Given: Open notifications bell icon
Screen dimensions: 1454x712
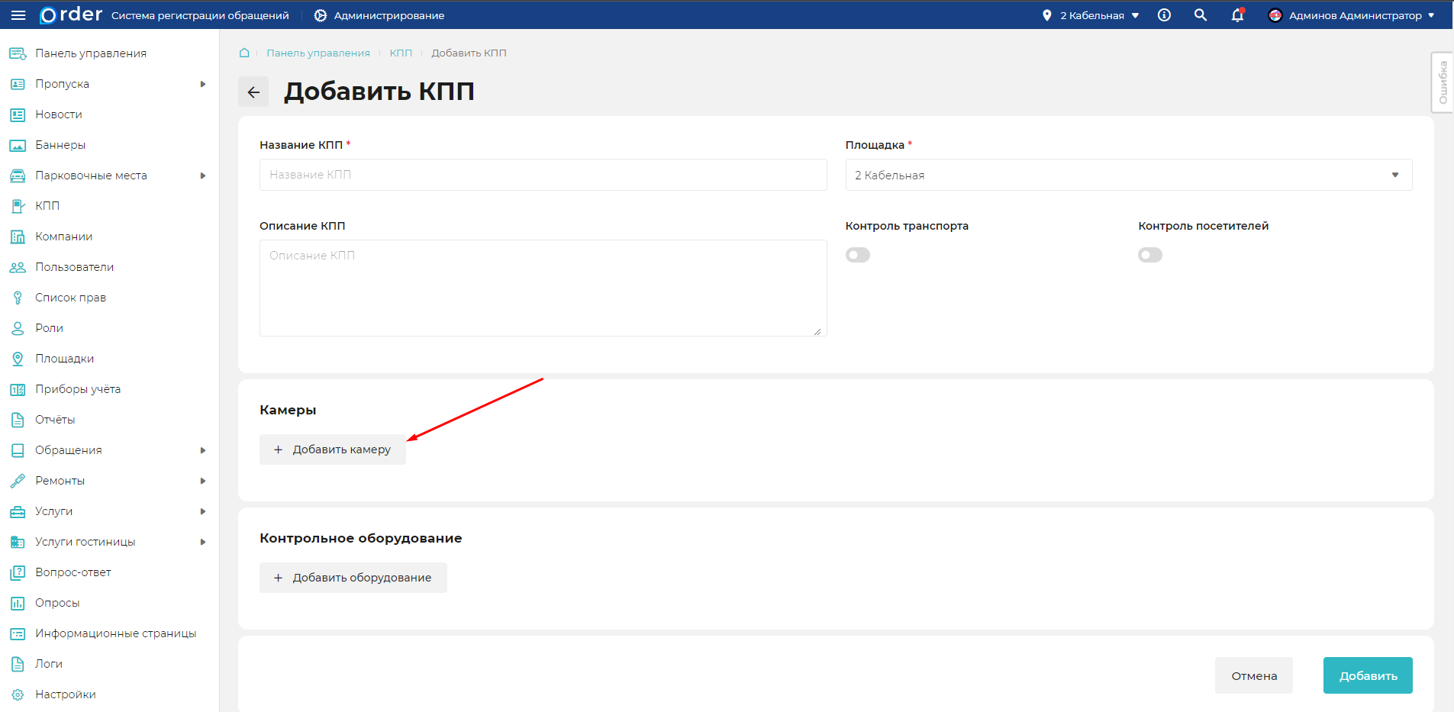Looking at the screenshot, I should (1237, 15).
